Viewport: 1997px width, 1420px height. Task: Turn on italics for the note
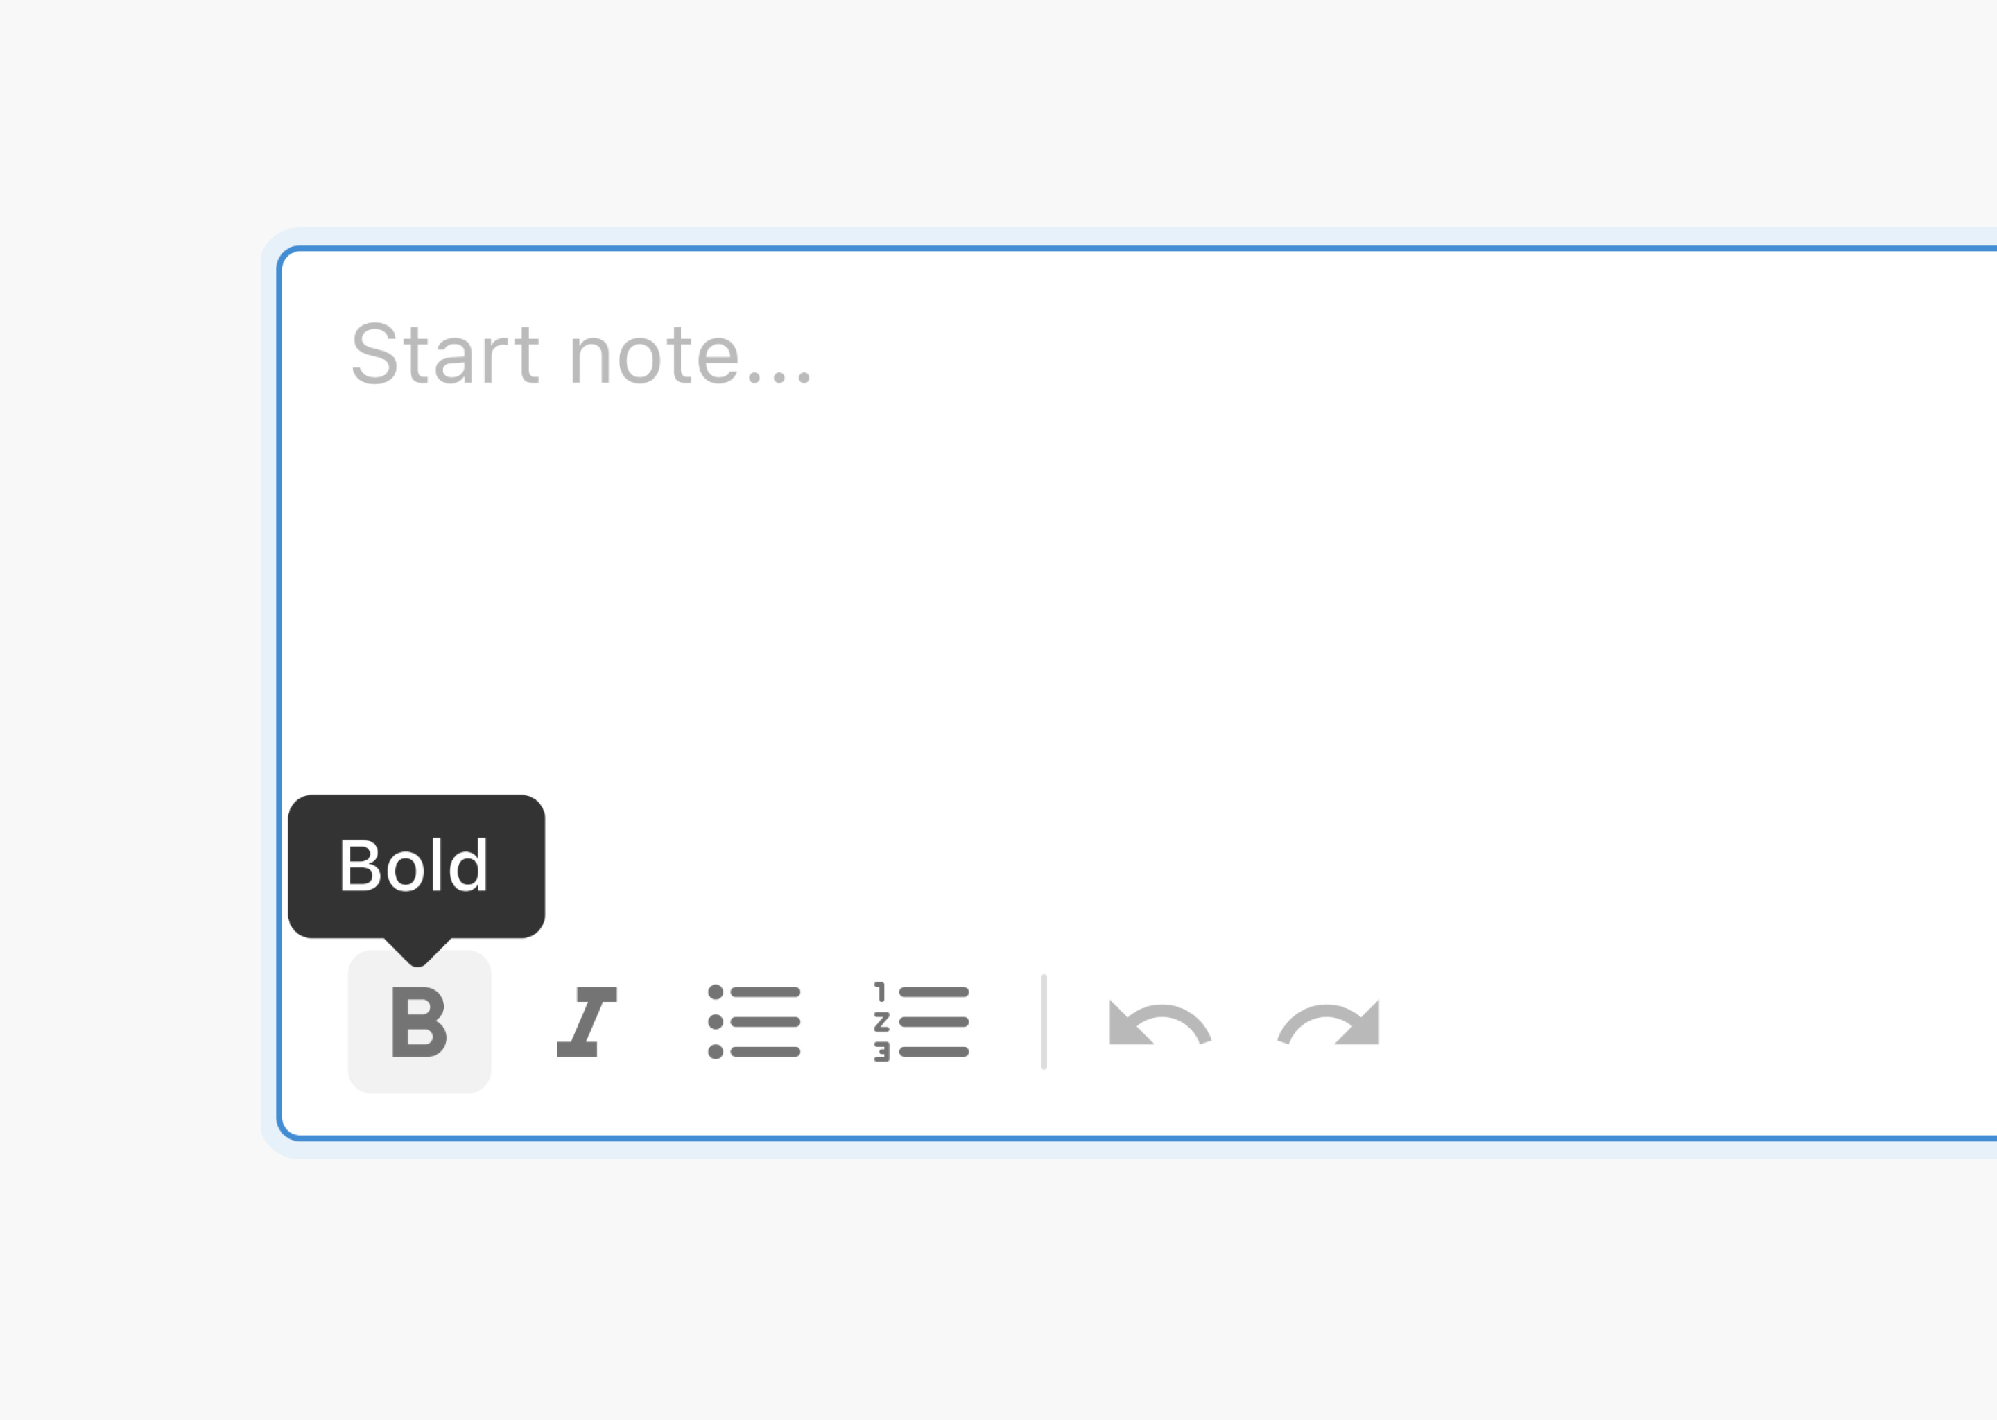click(587, 1021)
